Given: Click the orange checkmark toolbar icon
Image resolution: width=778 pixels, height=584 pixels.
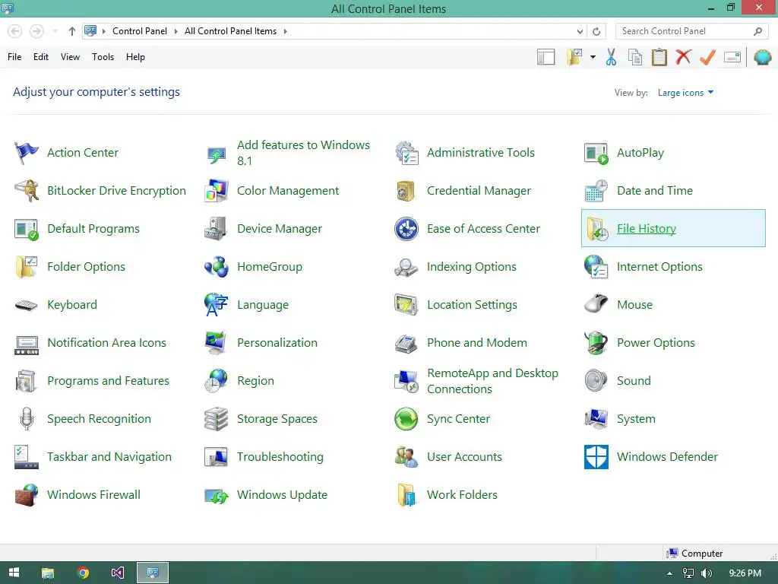Looking at the screenshot, I should tap(707, 57).
